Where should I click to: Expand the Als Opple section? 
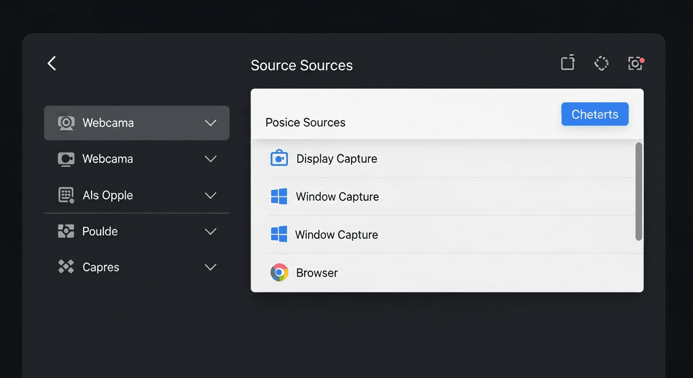click(x=211, y=195)
